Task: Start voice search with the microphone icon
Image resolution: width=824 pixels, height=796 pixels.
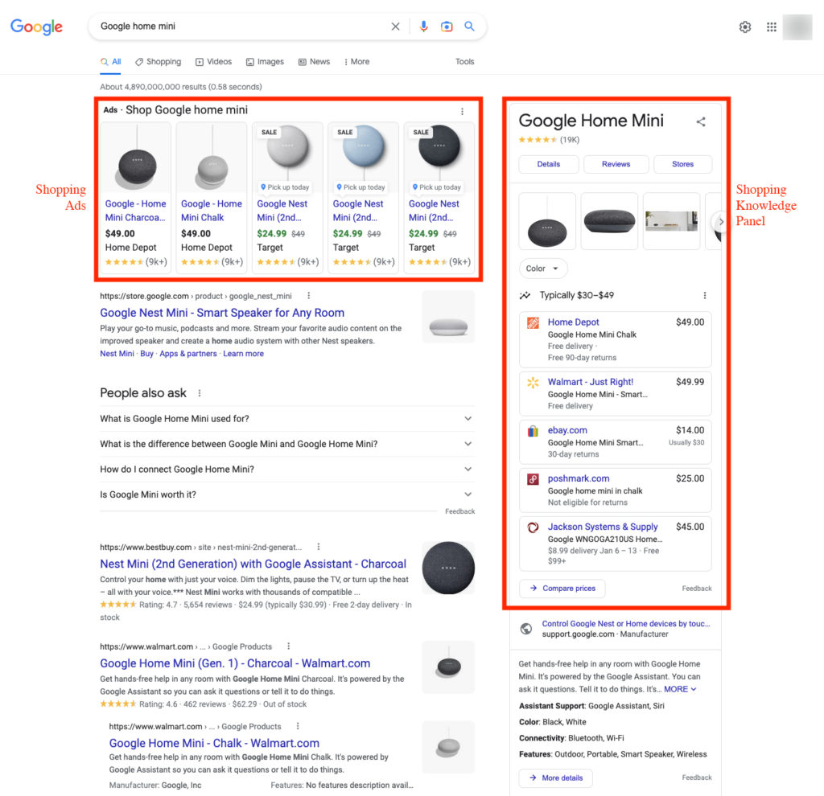Action: [423, 27]
